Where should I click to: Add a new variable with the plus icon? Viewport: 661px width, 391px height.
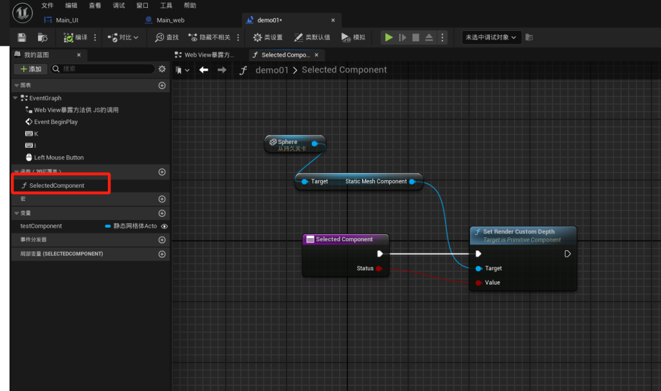coord(162,213)
